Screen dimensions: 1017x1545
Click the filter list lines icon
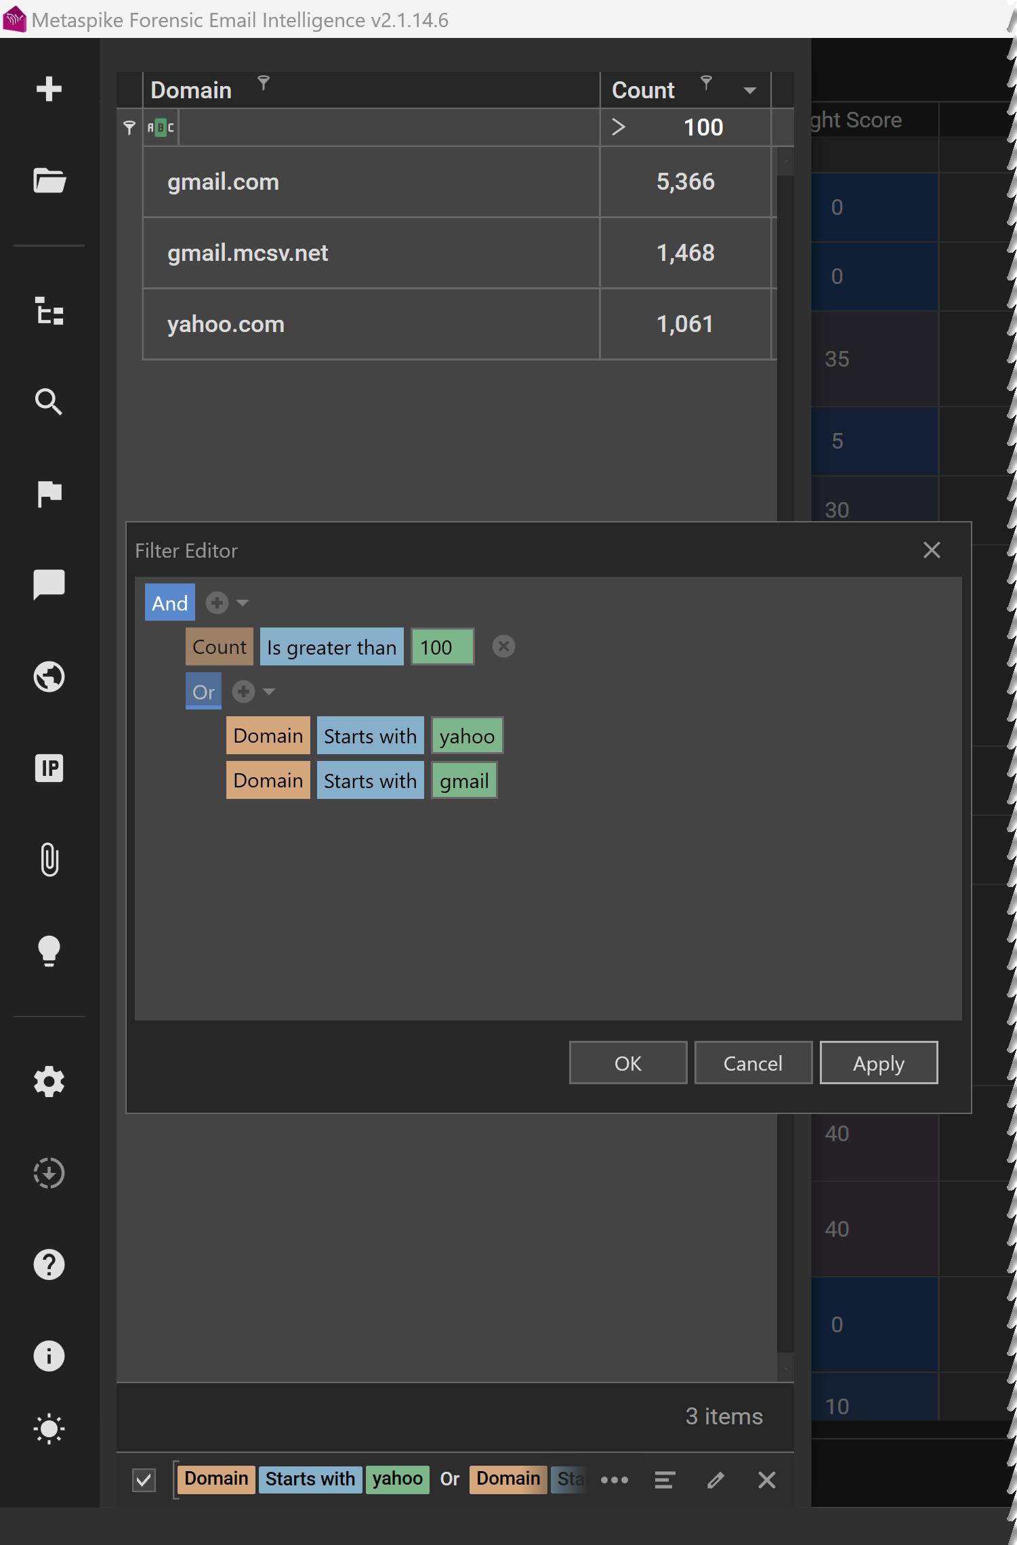pyautogui.click(x=665, y=1479)
